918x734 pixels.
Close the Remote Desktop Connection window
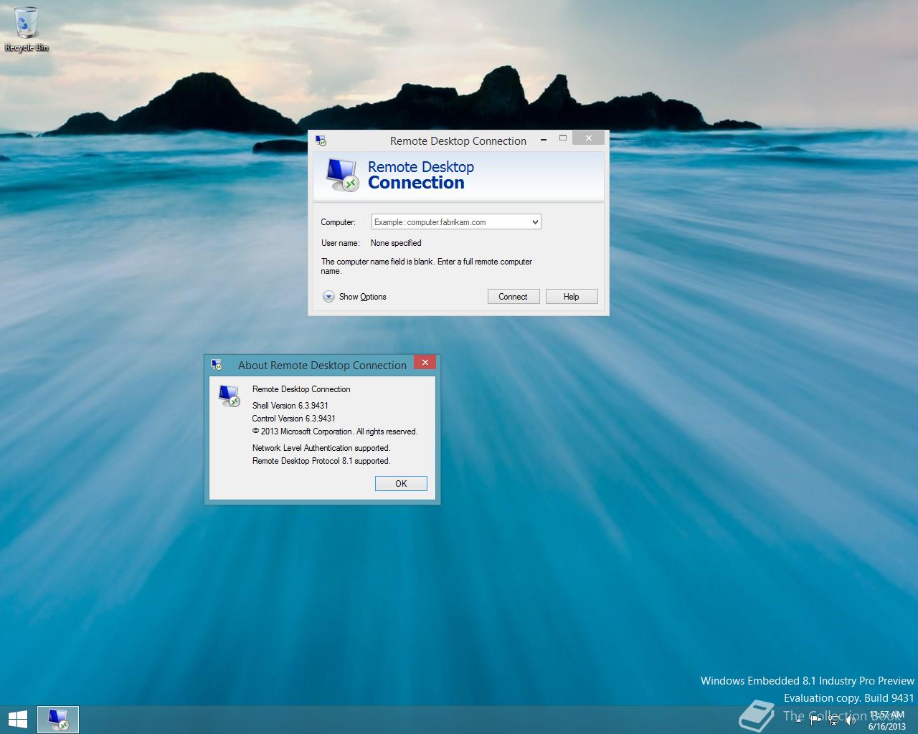click(589, 138)
